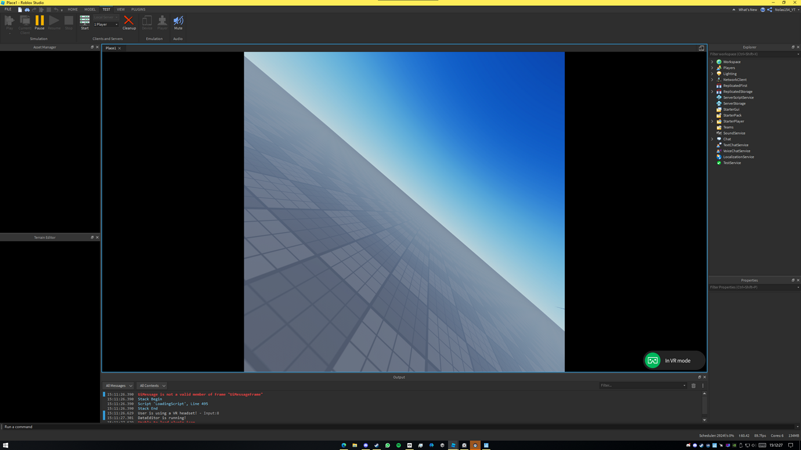Open the FILE menu
The height and width of the screenshot is (450, 801).
pyautogui.click(x=8, y=9)
